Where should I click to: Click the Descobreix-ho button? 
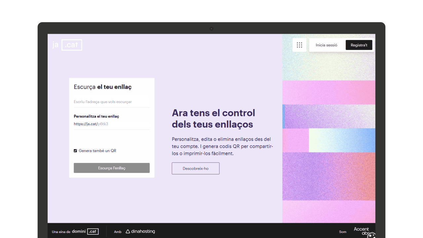pyautogui.click(x=196, y=168)
